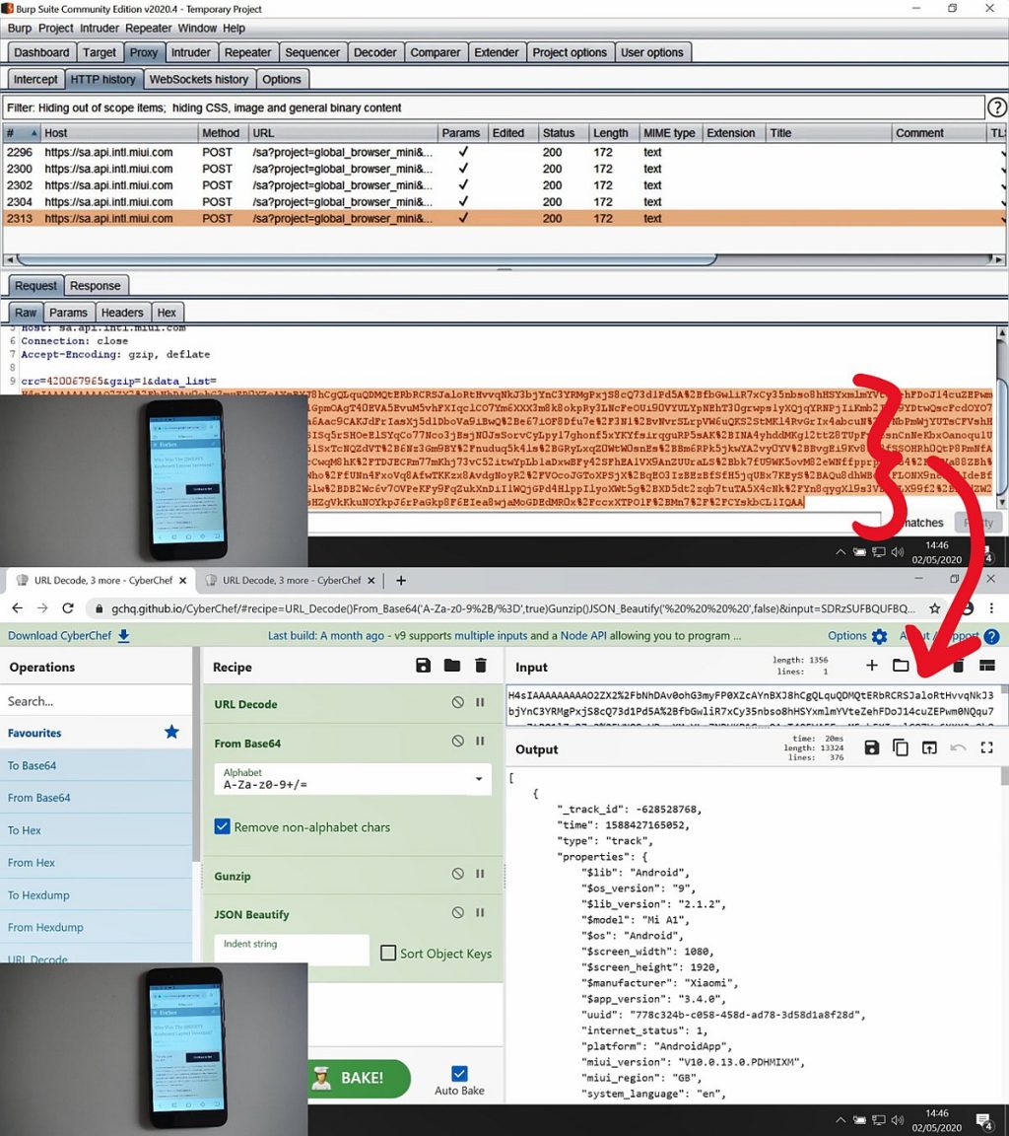Switch to the Comparer tab

click(x=435, y=52)
